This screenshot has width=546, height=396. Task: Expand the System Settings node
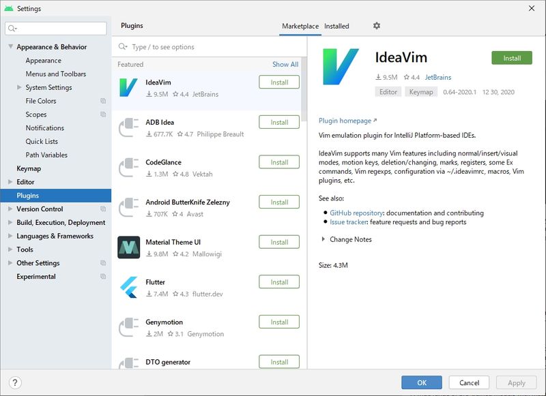tap(19, 87)
